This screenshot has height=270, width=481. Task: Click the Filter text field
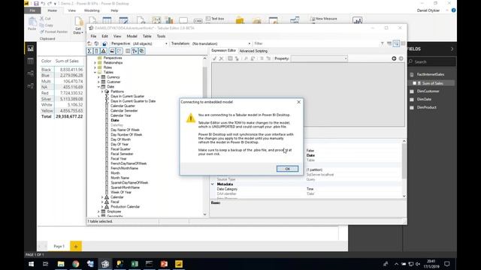point(316,43)
